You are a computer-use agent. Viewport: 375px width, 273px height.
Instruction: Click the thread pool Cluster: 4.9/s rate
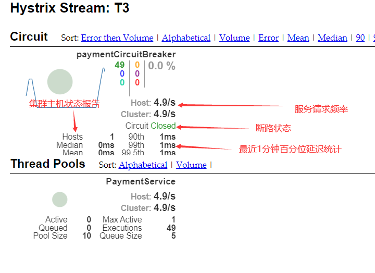click(x=148, y=208)
